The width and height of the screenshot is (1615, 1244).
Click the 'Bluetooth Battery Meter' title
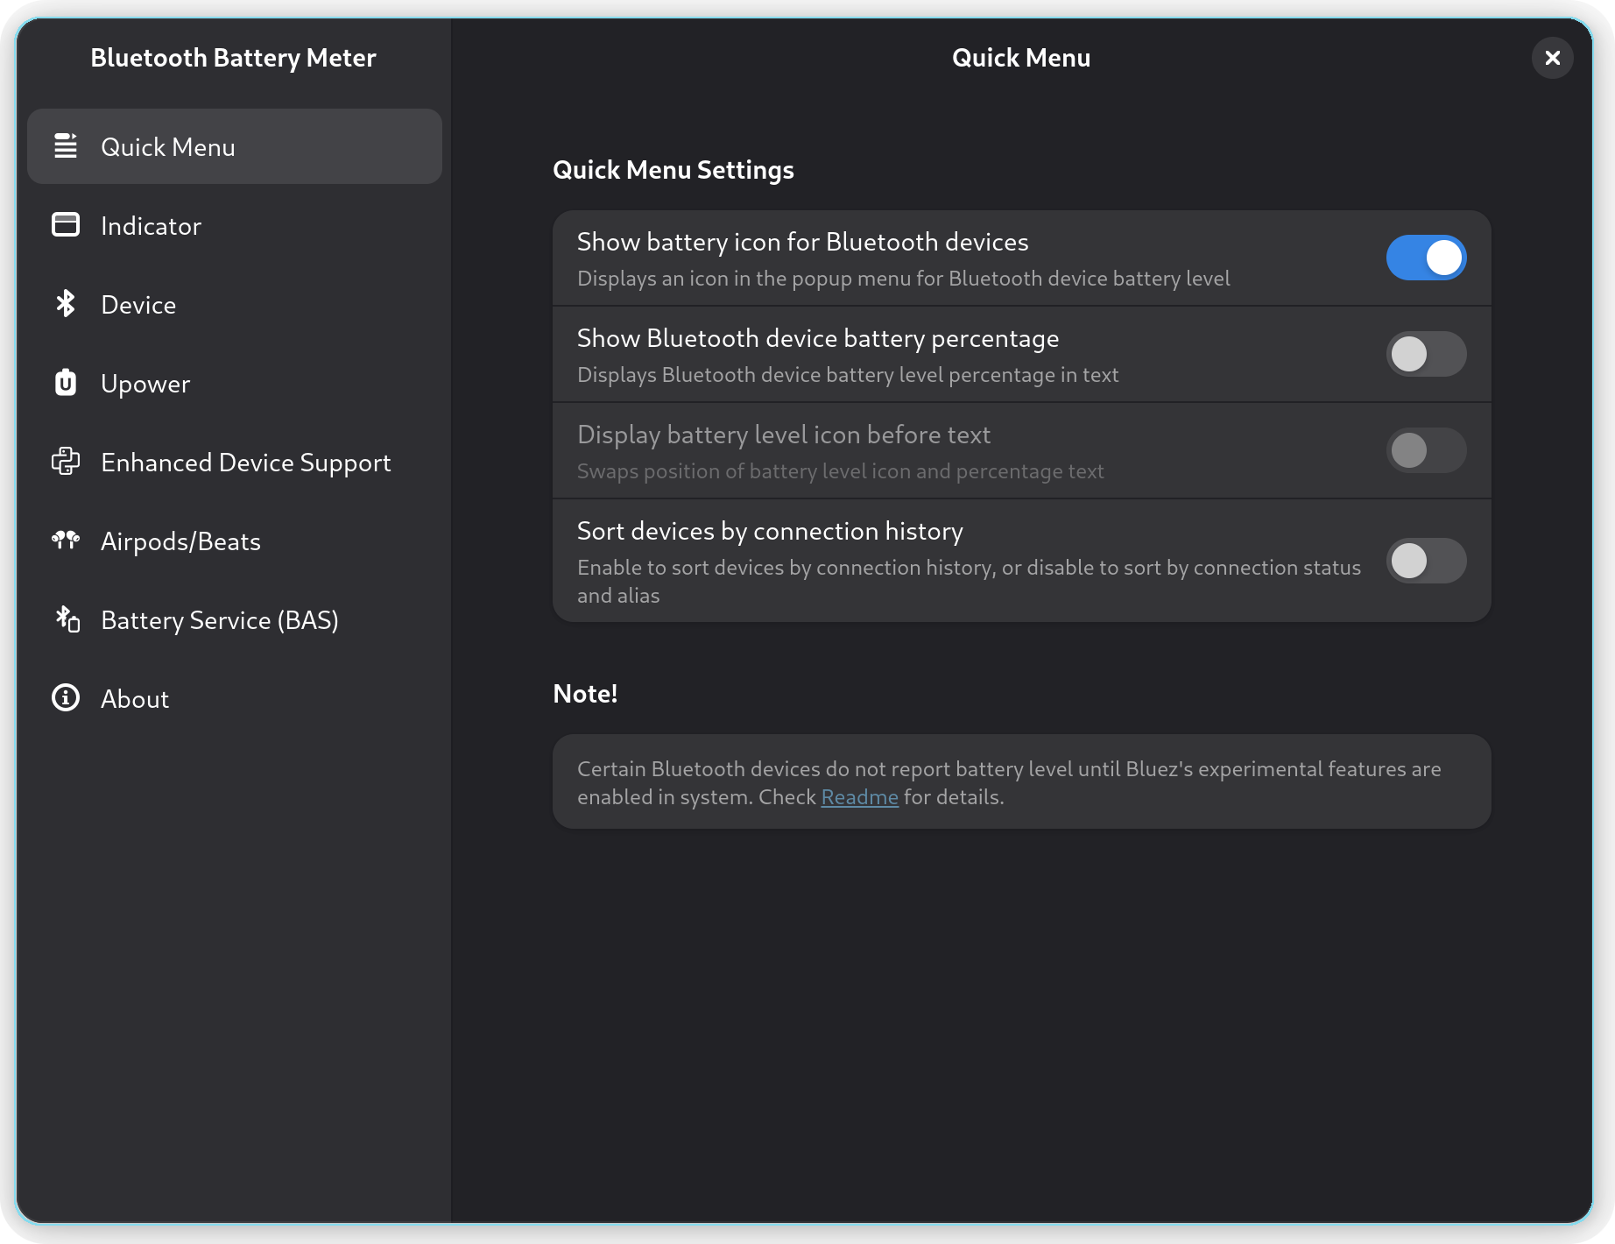tap(233, 58)
